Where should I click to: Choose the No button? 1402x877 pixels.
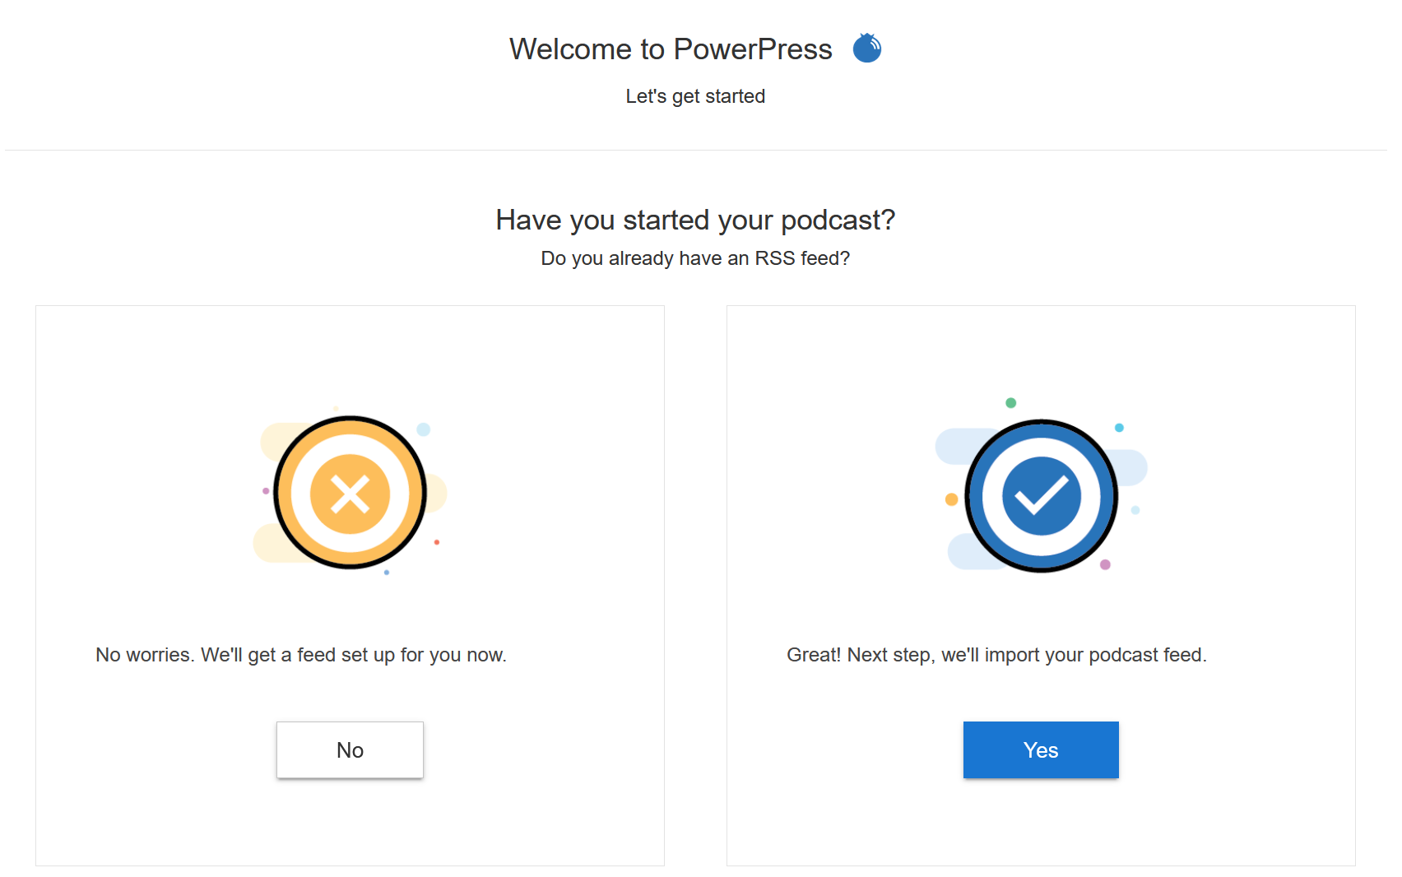tap(350, 749)
